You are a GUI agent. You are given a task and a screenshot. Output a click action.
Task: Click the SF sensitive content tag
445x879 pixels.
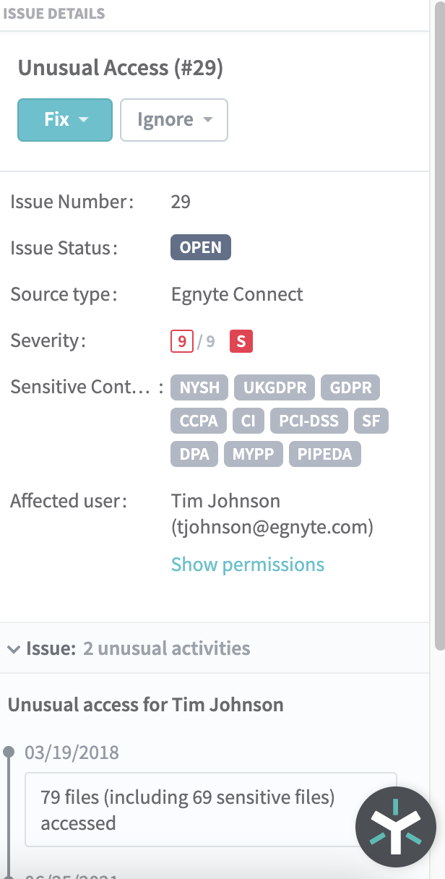pos(371,421)
